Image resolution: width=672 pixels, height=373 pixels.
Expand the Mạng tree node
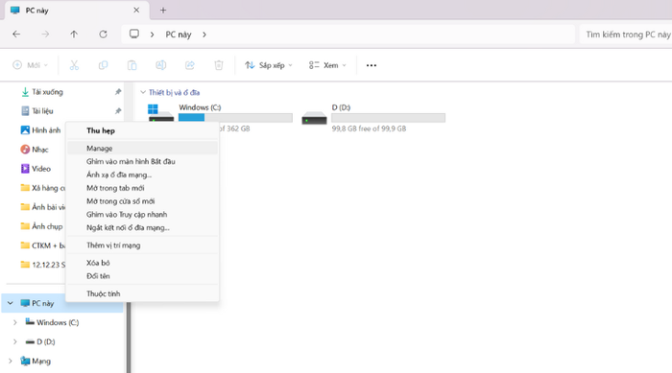[x=11, y=361]
